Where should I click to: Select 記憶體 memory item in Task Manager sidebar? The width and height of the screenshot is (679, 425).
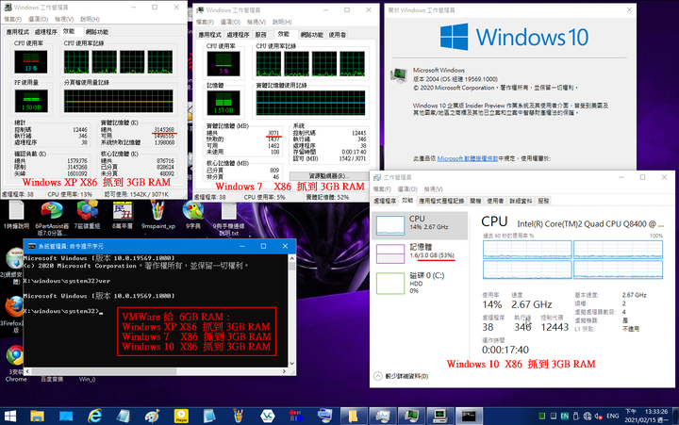[x=420, y=254]
